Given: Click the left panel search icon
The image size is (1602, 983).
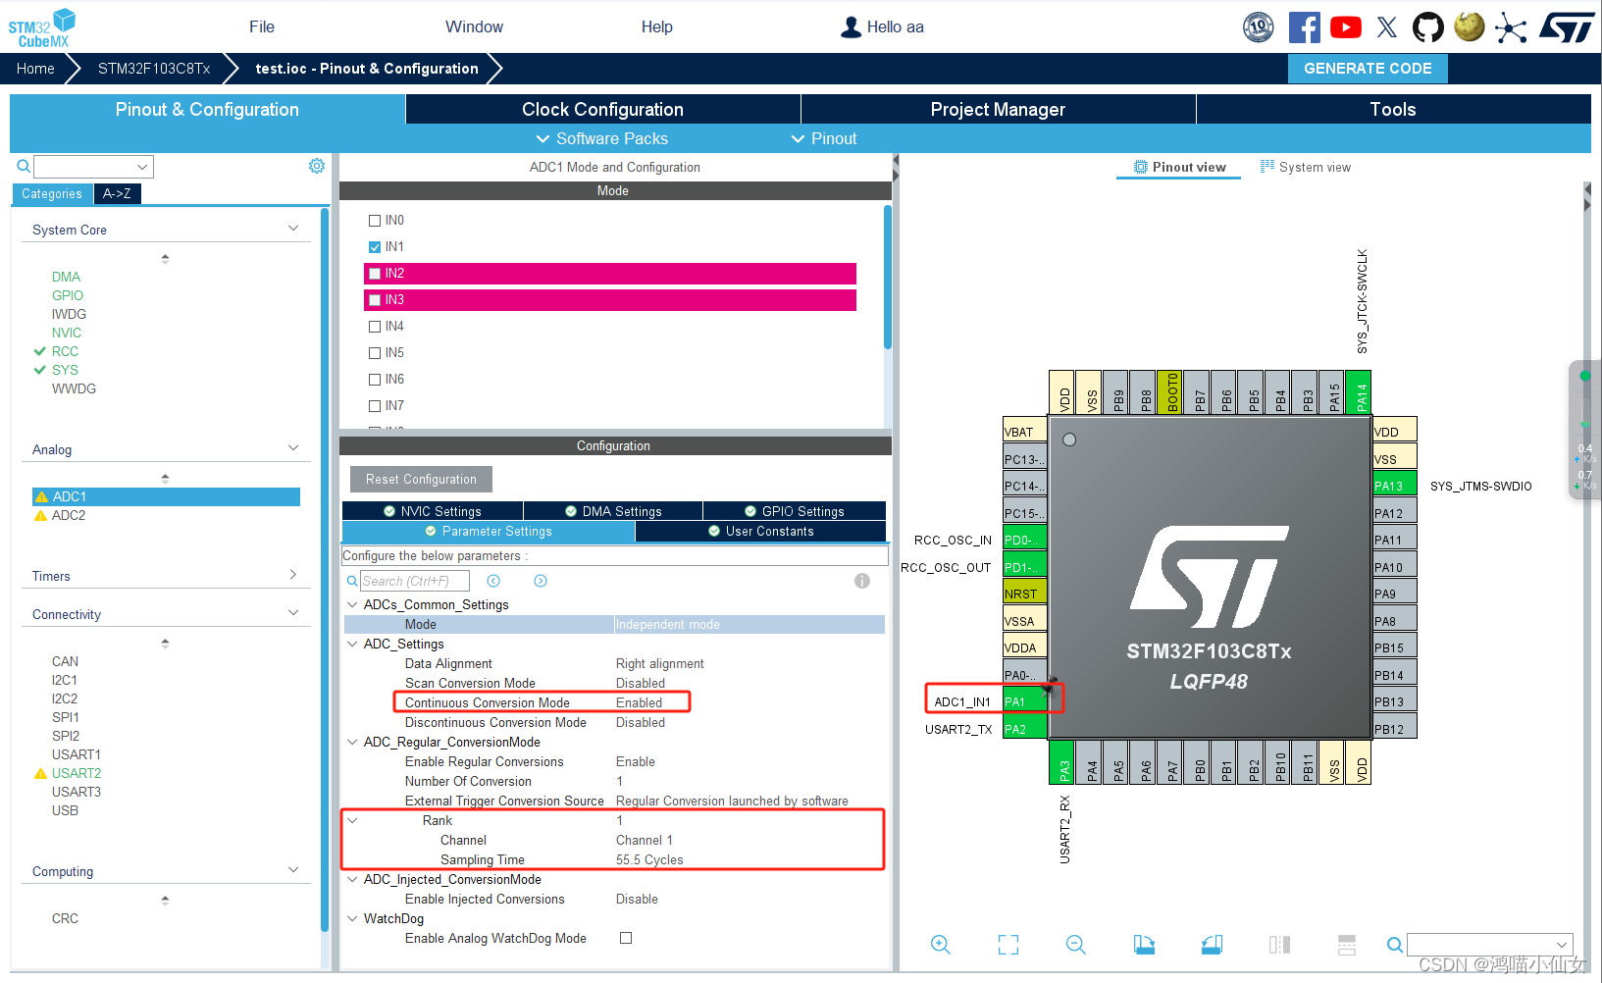Looking at the screenshot, I should [x=24, y=166].
